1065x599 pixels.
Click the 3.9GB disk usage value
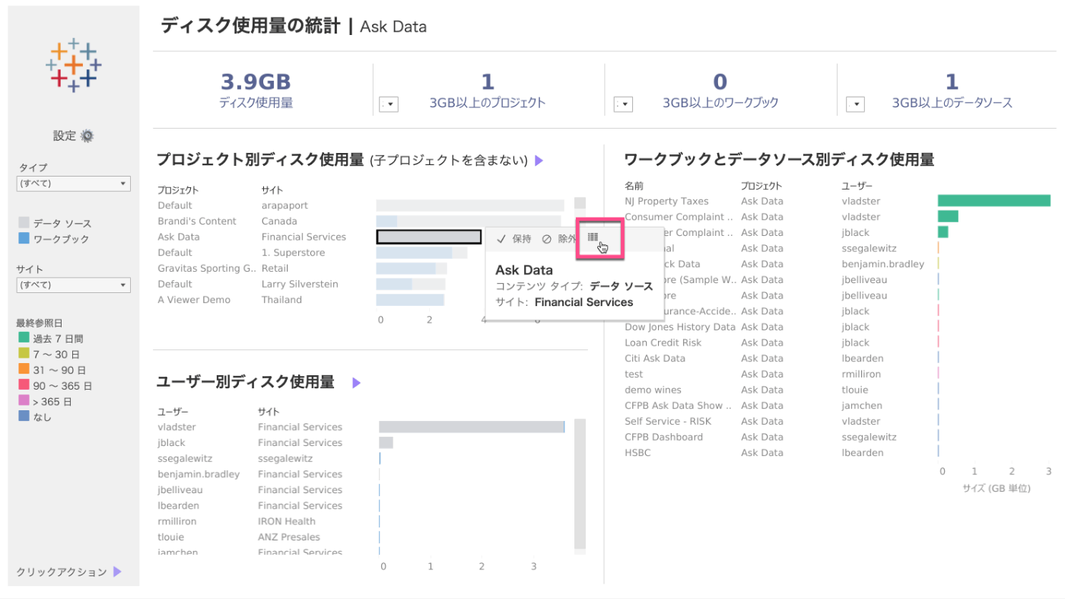tap(256, 81)
